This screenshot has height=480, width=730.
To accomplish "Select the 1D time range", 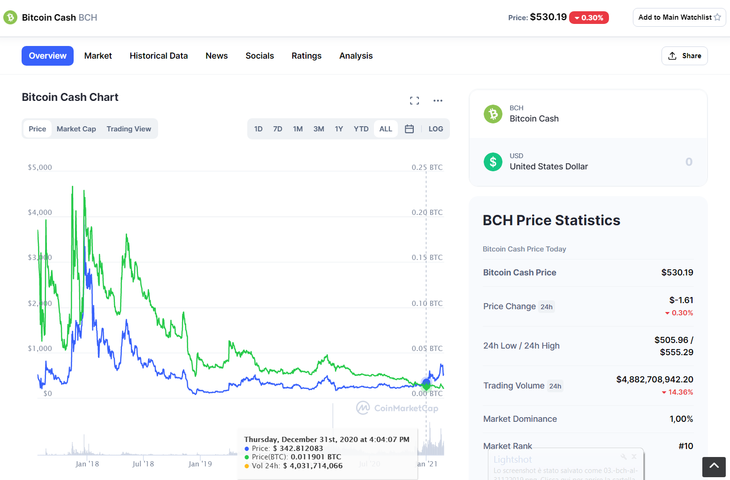I will 259,129.
